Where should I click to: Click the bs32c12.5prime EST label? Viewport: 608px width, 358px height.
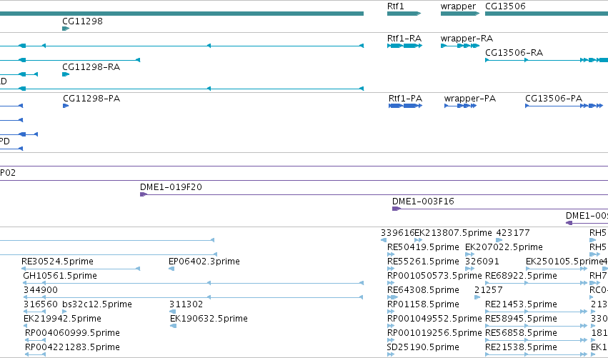pos(97,305)
